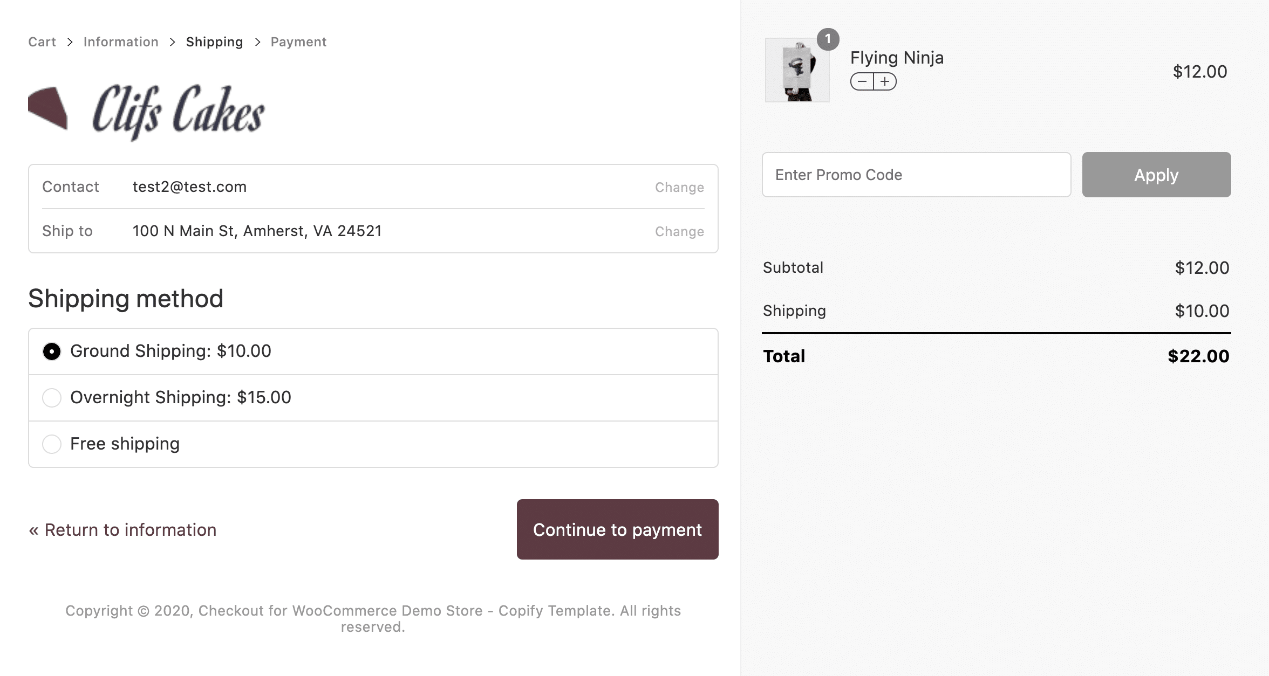Image resolution: width=1269 pixels, height=676 pixels.
Task: Click the quantity badge on product image
Action: point(827,39)
